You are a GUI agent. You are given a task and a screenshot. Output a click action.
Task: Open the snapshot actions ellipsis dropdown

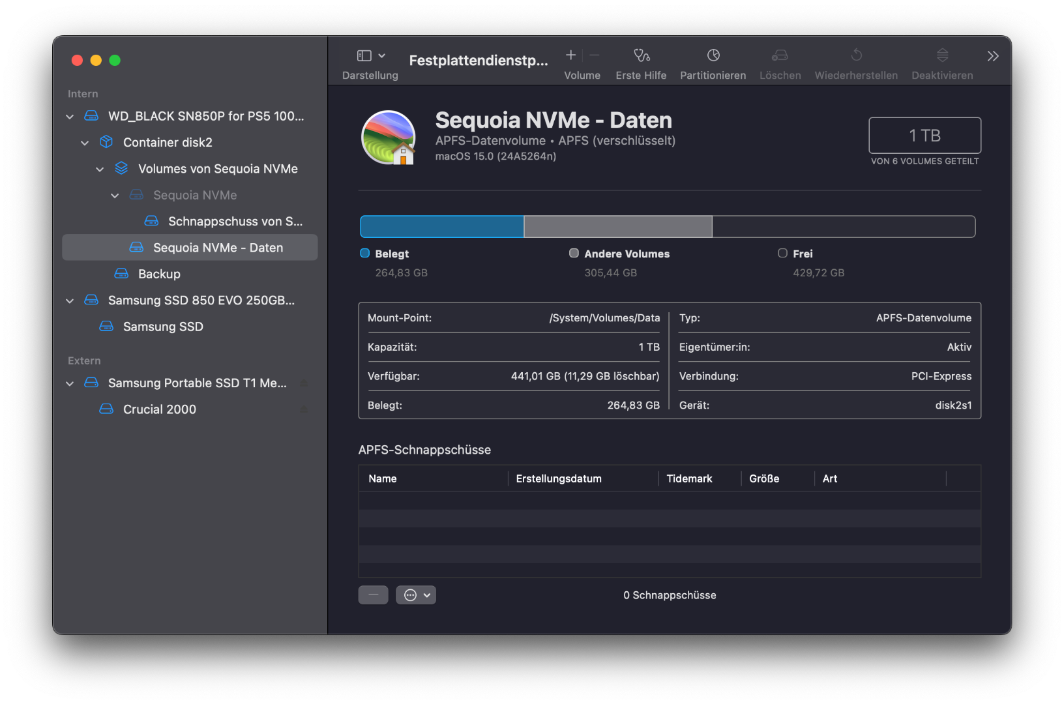(416, 595)
